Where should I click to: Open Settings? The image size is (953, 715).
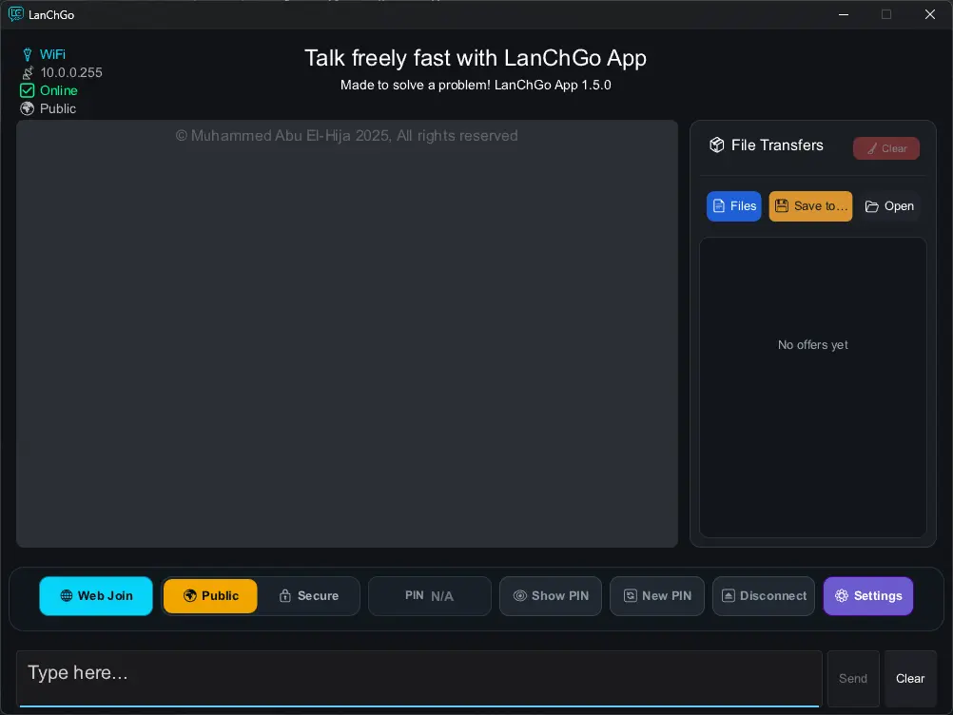(868, 596)
